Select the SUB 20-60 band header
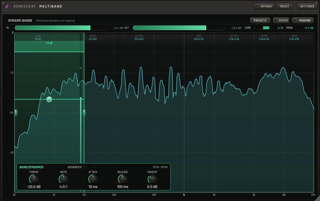 click(x=38, y=37)
